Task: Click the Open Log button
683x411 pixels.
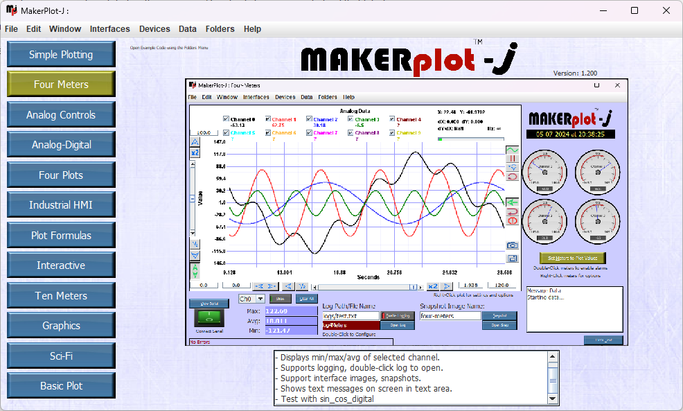Action: tap(397, 325)
